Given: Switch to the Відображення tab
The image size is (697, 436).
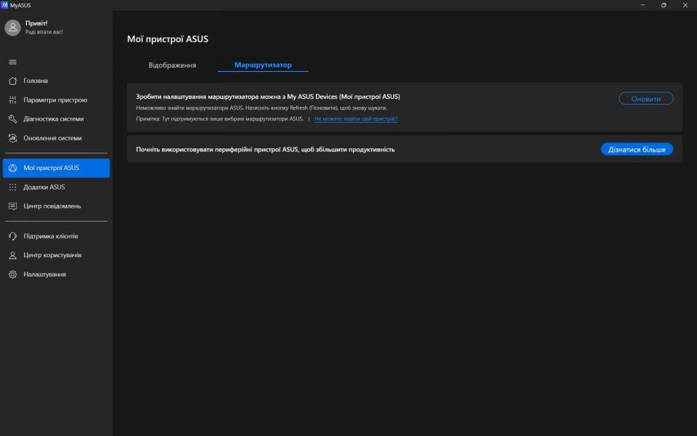Looking at the screenshot, I should (172, 65).
